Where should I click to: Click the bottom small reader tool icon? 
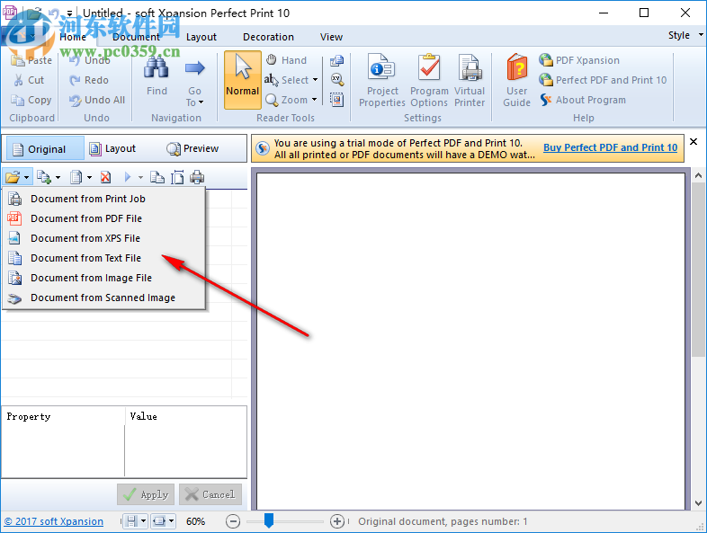[336, 99]
